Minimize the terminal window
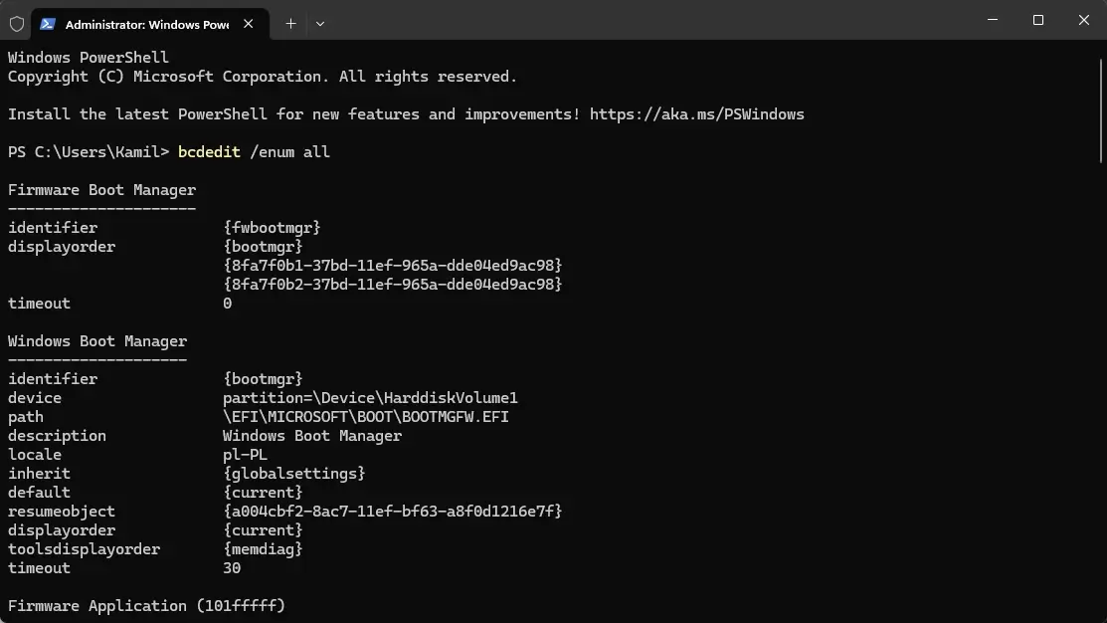1107x623 pixels. click(993, 20)
